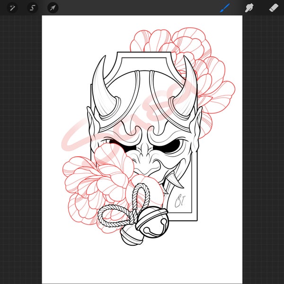Image resolution: width=284 pixels, height=284 pixels.
Task: Activate the Transform arrow tool
Action: (53, 8)
